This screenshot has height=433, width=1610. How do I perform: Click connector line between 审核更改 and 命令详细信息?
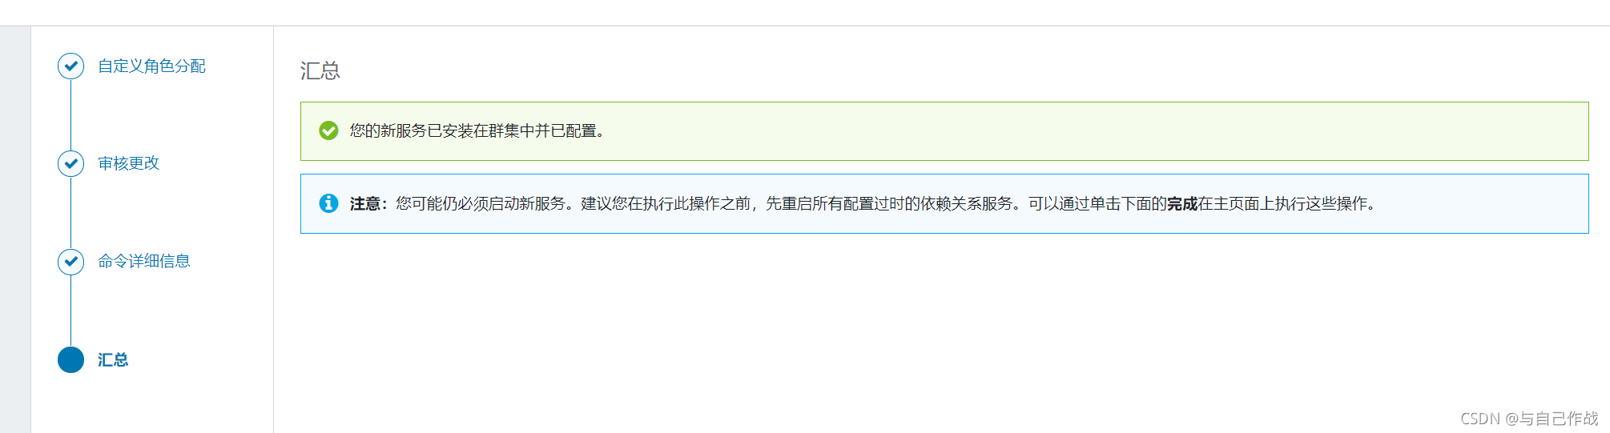pos(70,212)
